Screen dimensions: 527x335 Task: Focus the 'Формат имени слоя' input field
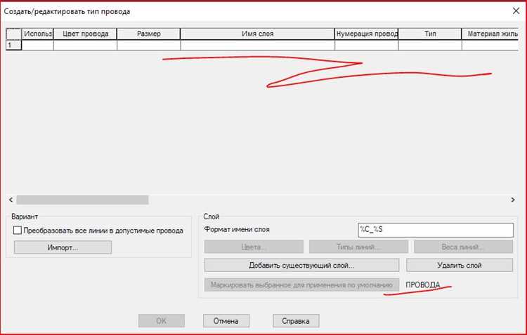tap(436, 230)
